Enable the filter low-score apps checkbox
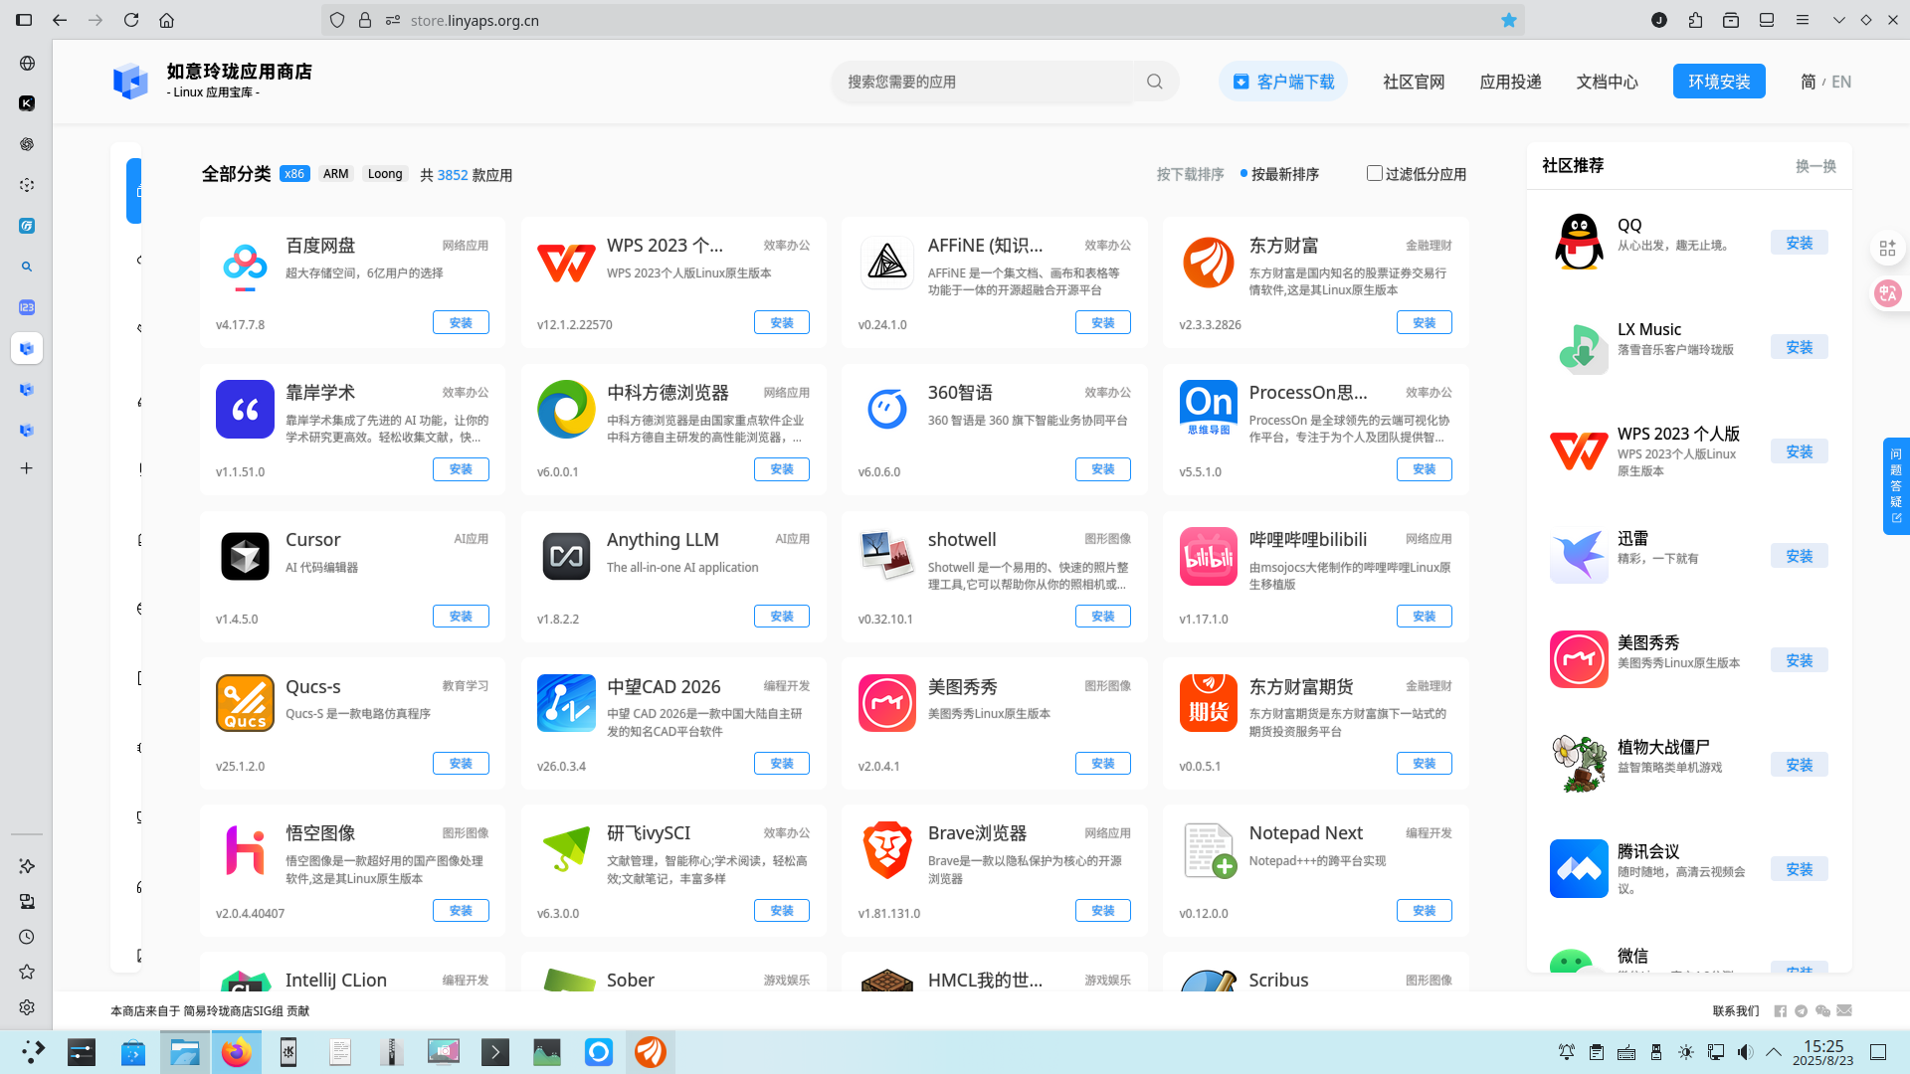 coord(1374,174)
